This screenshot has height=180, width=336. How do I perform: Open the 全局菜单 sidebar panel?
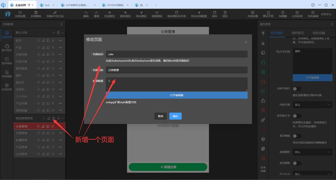pyautogui.click(x=6, y=87)
